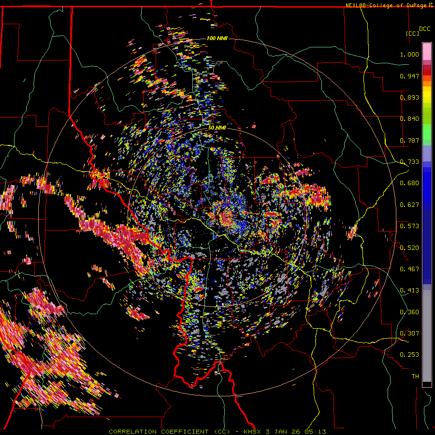Viewport: 435px width, 435px height.
Task: Click the 0.680 legend value
Action: [409, 183]
